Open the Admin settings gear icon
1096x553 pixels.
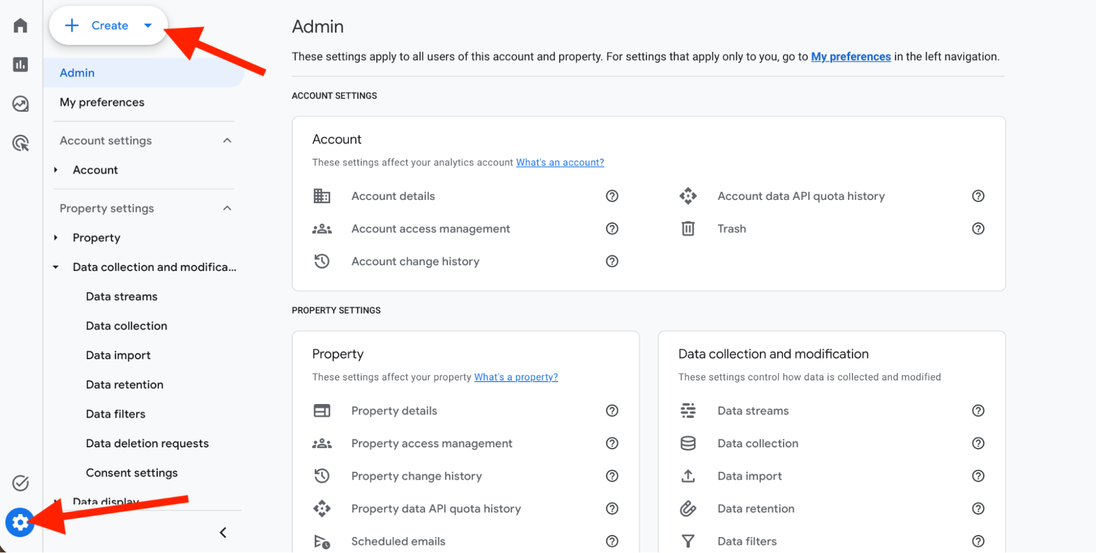click(20, 522)
